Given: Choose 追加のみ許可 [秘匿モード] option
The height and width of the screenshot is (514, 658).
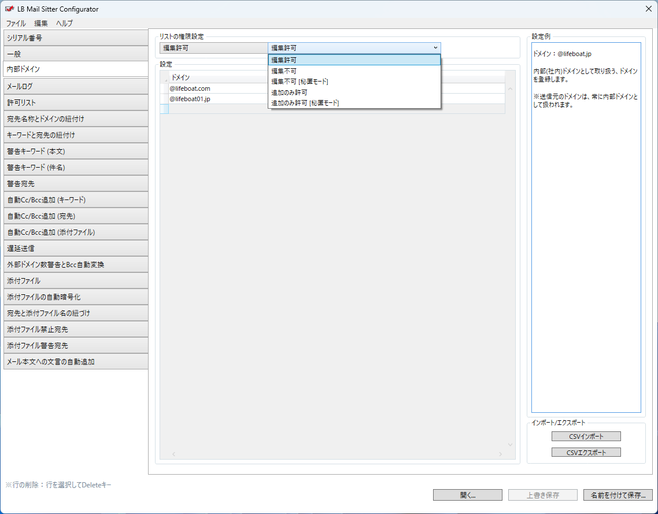Looking at the screenshot, I should 305,103.
